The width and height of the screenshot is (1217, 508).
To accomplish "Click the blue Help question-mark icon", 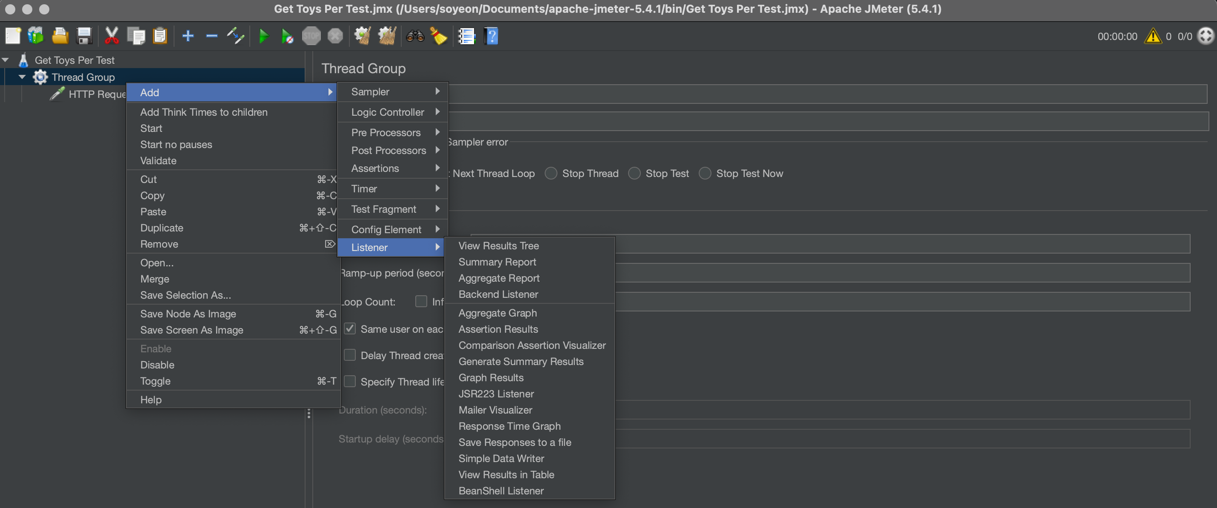I will 491,36.
